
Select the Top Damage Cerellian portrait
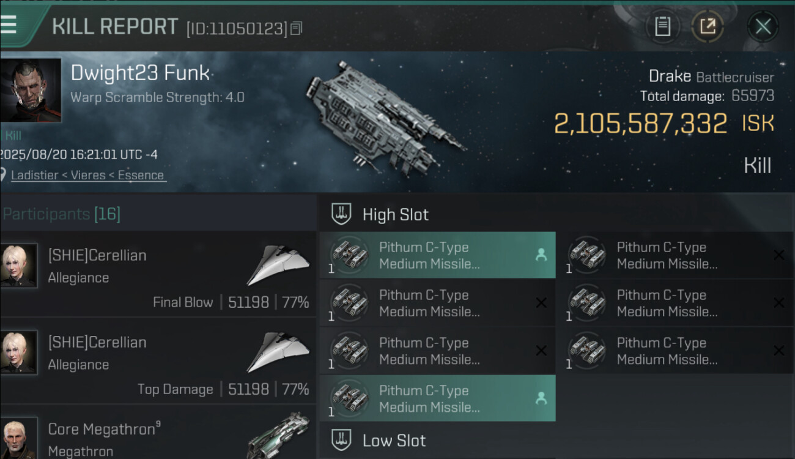coord(18,352)
